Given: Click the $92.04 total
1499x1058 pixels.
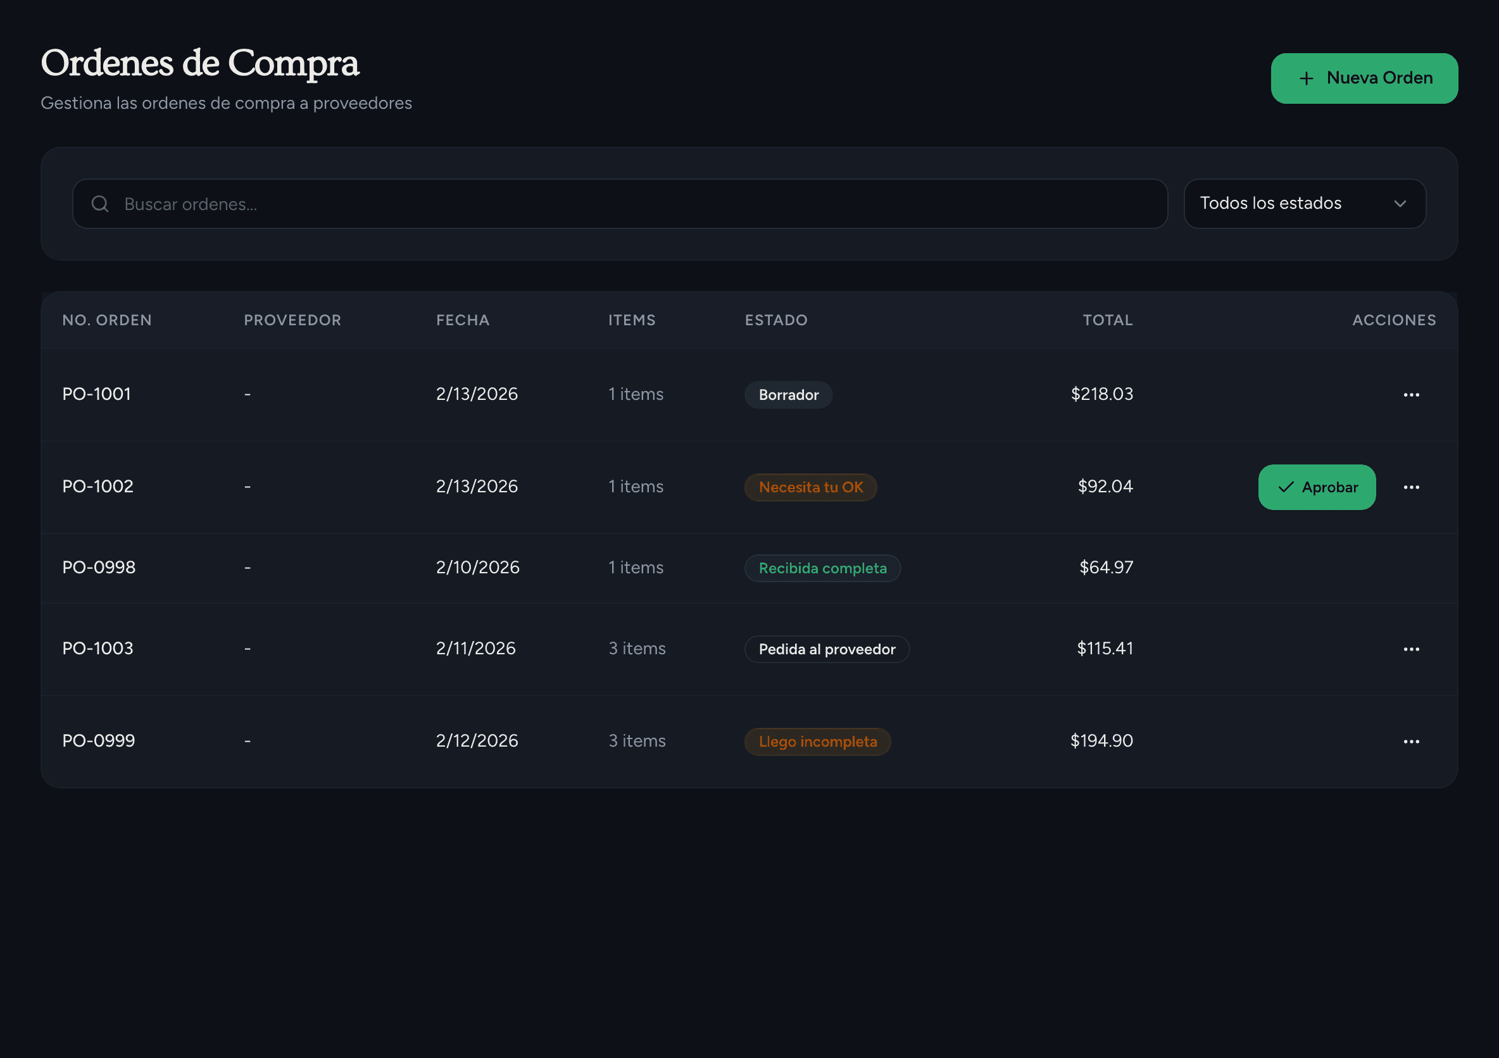Looking at the screenshot, I should point(1105,487).
